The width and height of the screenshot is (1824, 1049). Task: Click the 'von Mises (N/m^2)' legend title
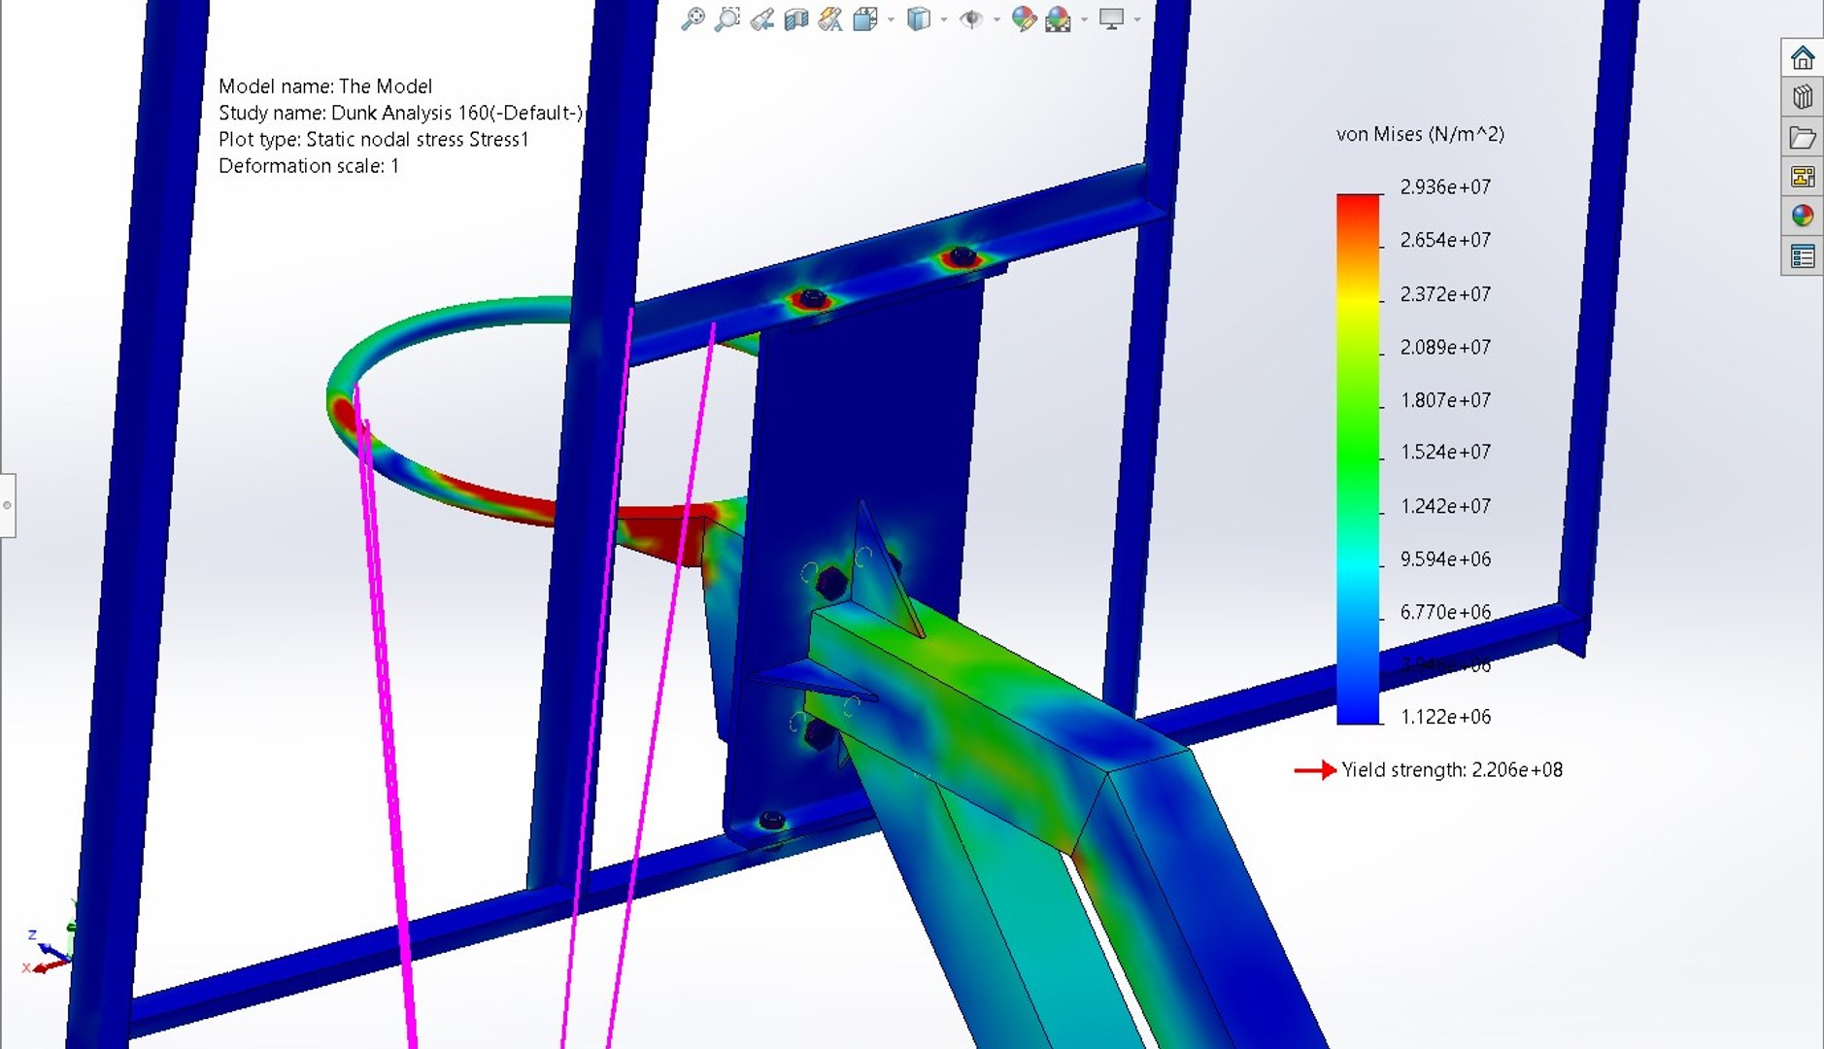pos(1420,134)
